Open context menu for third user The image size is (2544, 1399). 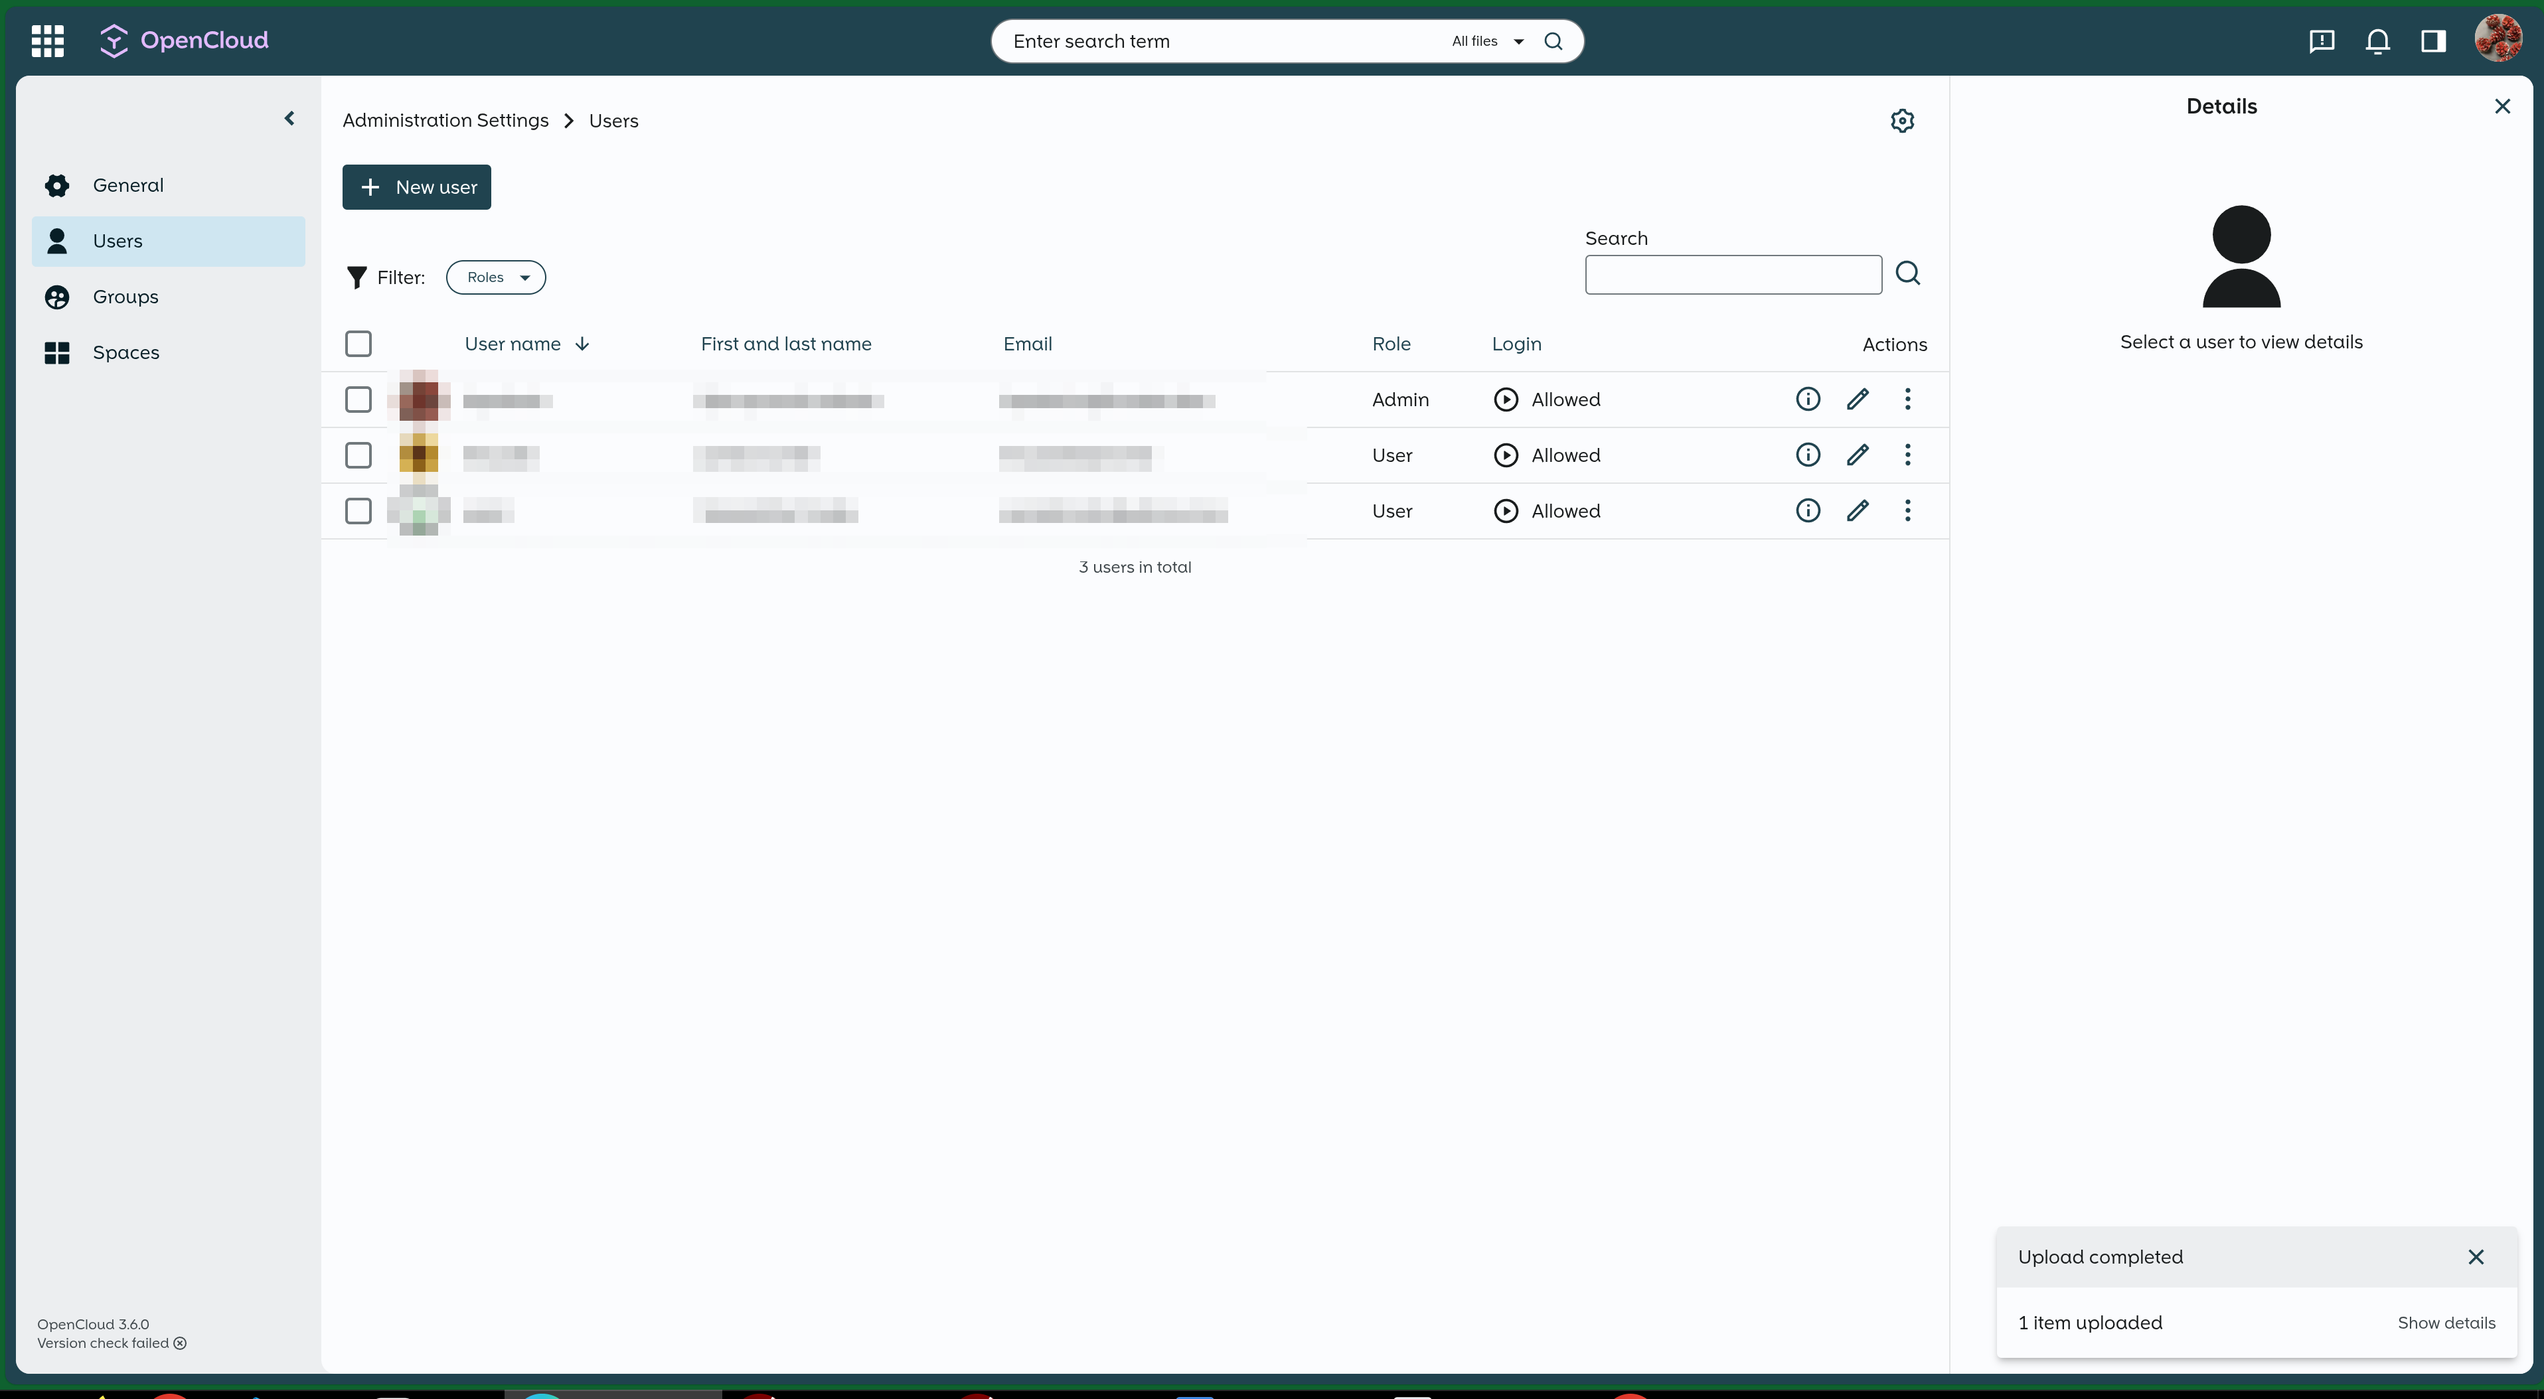point(1907,510)
